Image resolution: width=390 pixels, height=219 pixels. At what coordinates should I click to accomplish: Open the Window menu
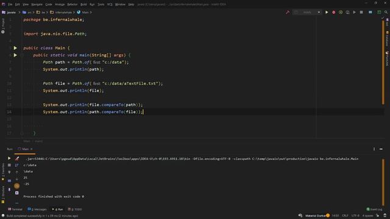120,4
